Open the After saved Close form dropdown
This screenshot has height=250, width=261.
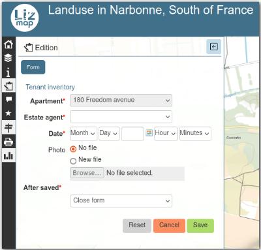tap(121, 200)
